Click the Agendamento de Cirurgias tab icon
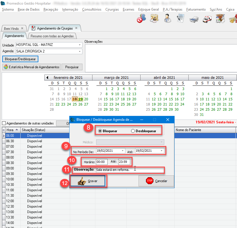Screen dimensions: 237x228 pos(33,28)
